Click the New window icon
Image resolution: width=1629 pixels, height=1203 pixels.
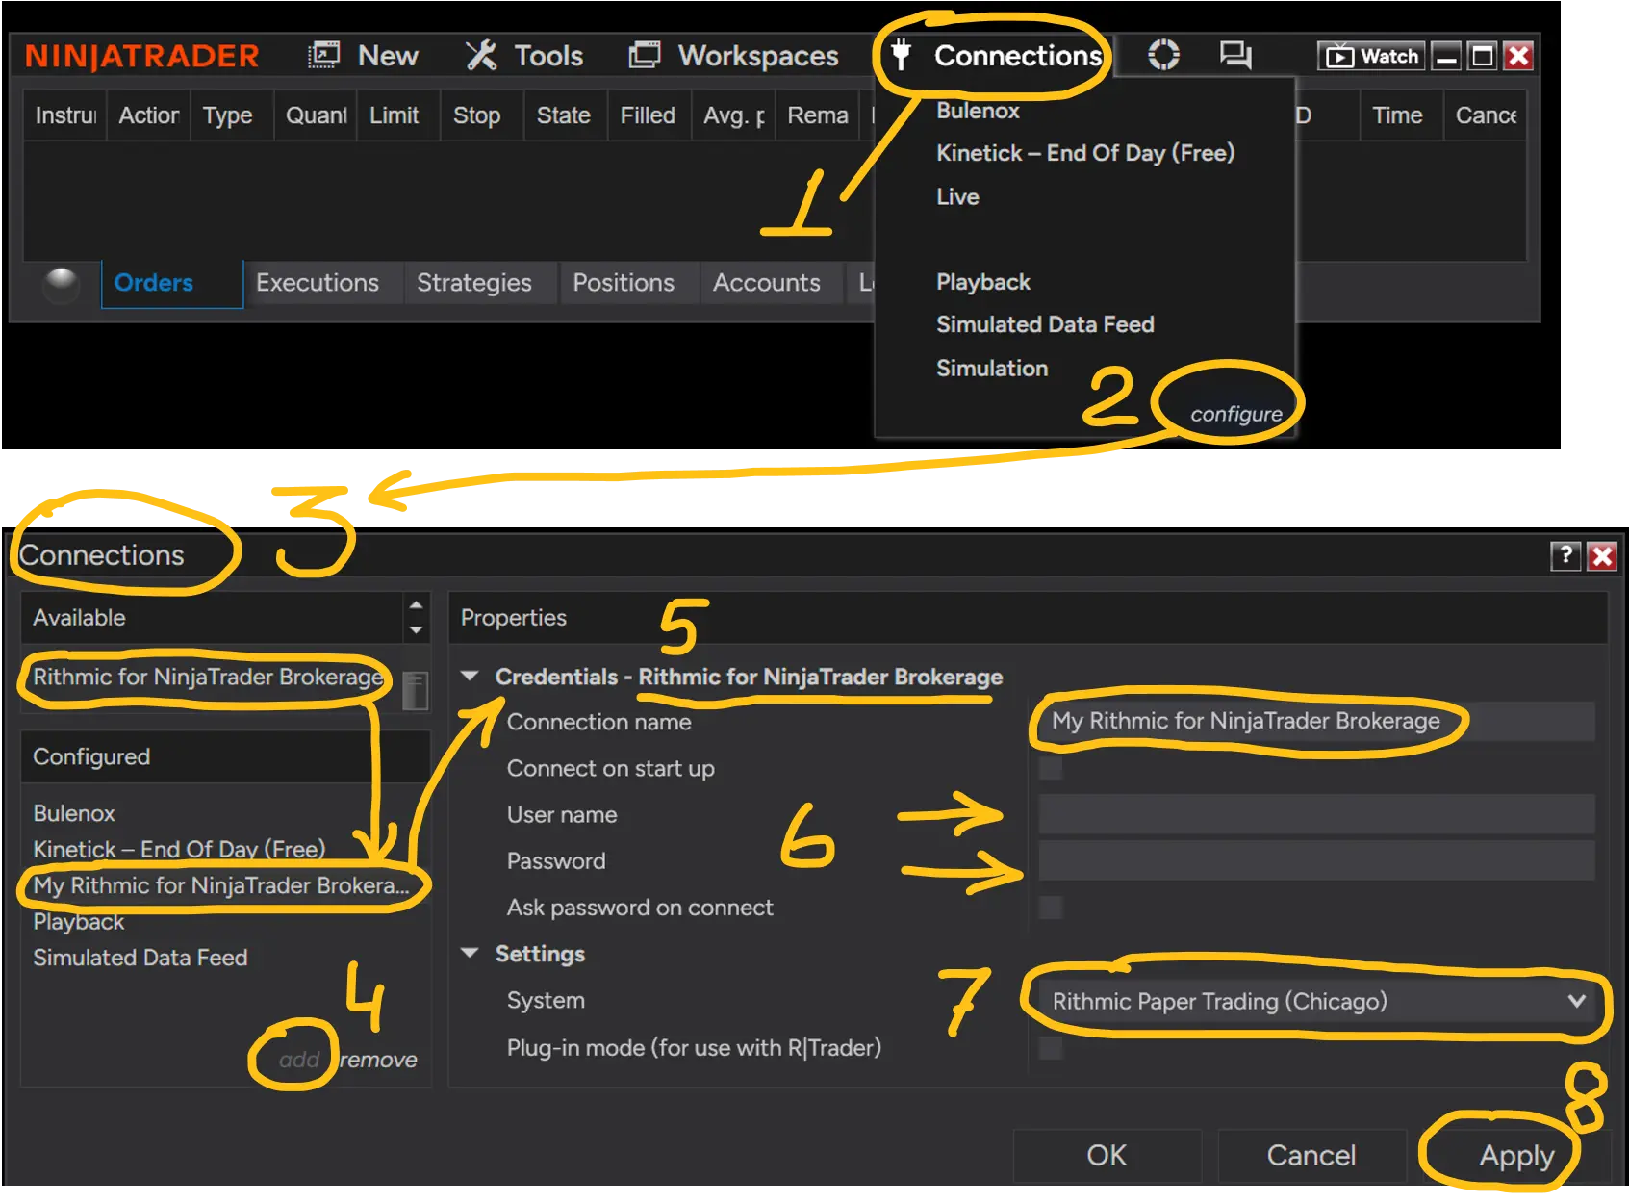pyautogui.click(x=323, y=55)
